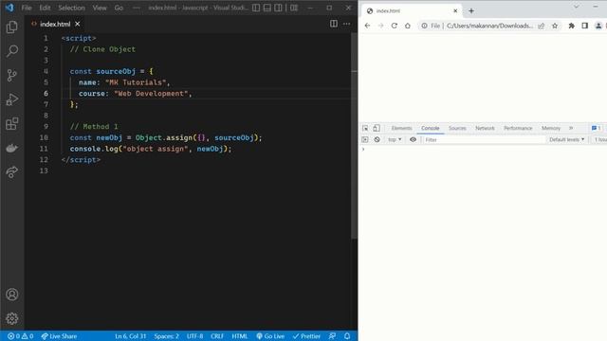Viewport: 607px width, 341px height.
Task: Reload the page in Chrome
Action: (x=395, y=26)
